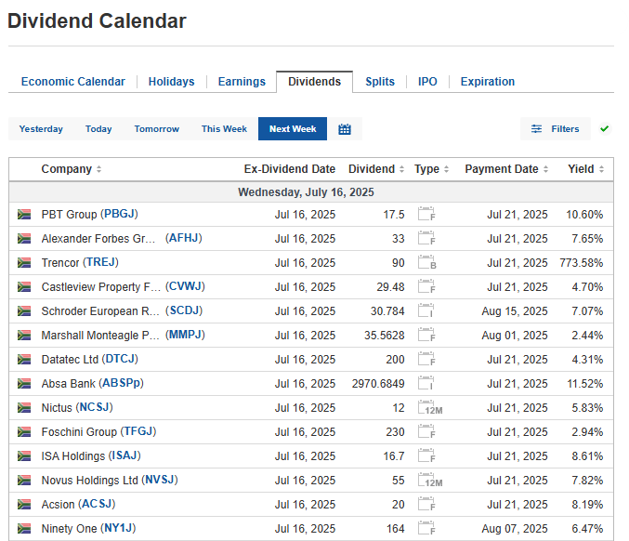Open the PBGJ ticker link
This screenshot has width=629, height=541.
click(x=119, y=214)
